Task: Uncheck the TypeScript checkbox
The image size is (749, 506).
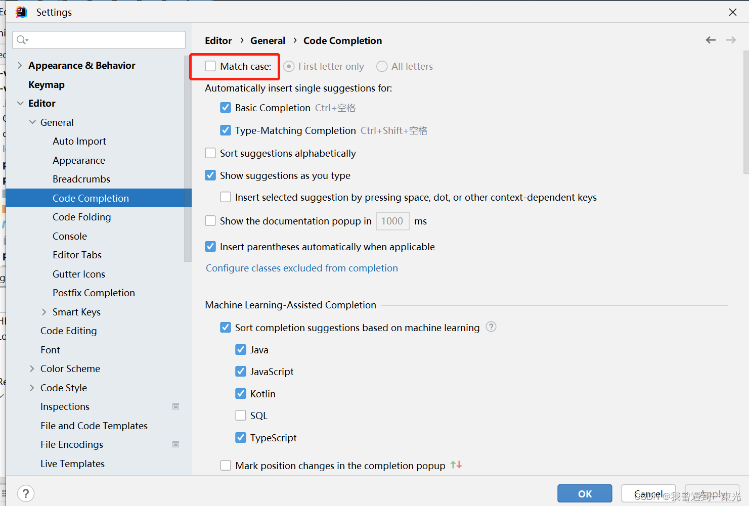Action: 241,438
